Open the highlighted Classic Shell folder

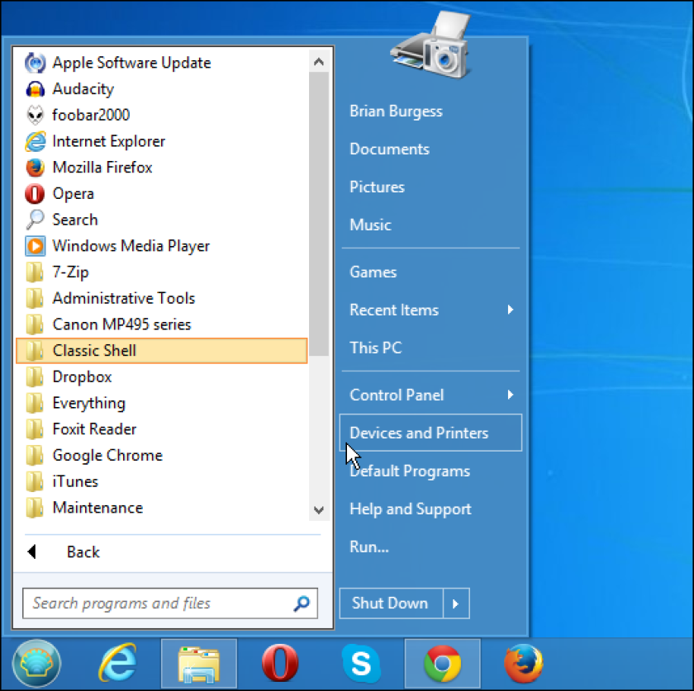coord(162,350)
